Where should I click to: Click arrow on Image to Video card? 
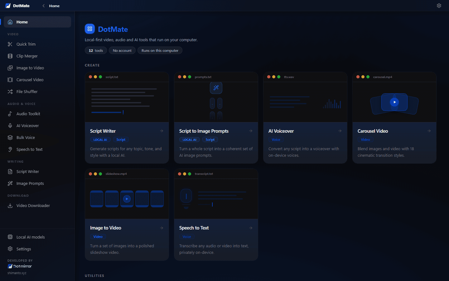point(162,228)
